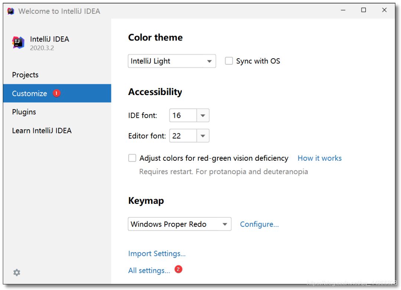Maximize the Welcome window
This screenshot has width=401, height=290.
363,10
